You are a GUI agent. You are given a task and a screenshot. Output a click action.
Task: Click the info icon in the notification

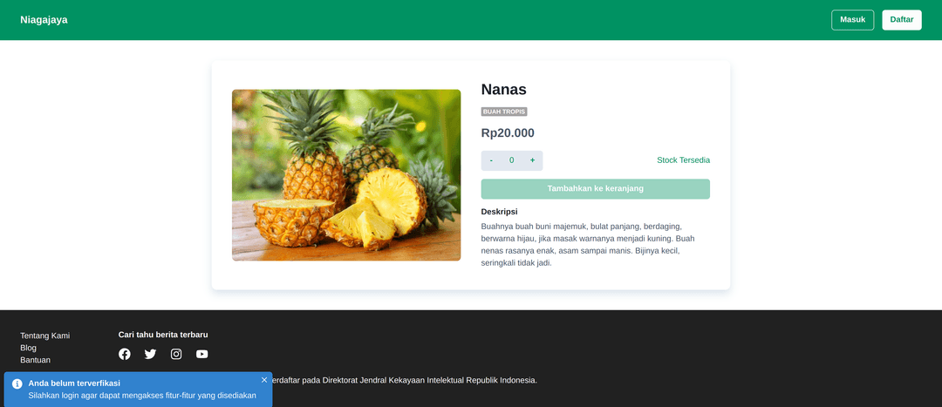click(17, 383)
